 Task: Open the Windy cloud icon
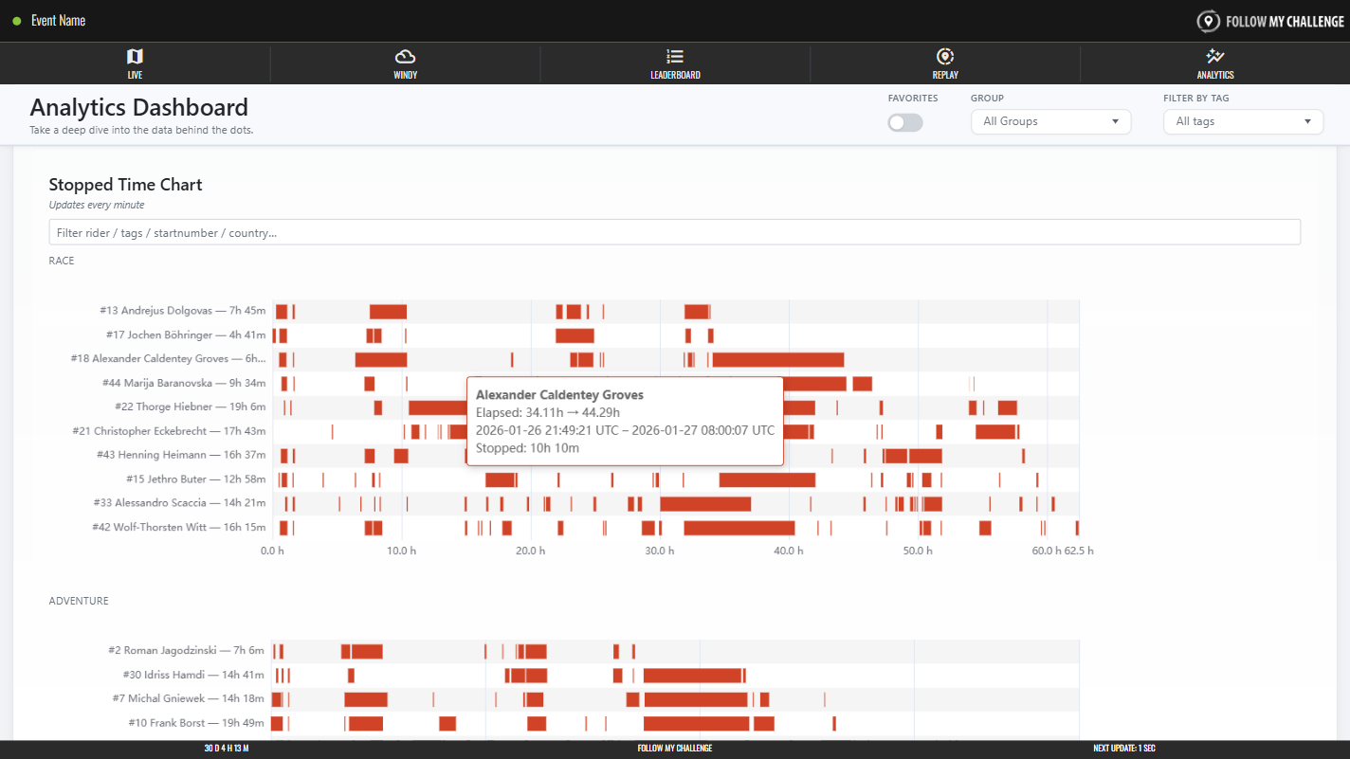click(405, 57)
